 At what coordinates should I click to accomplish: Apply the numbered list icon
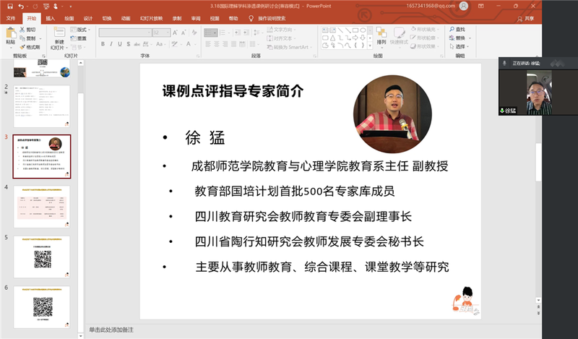coord(224,33)
